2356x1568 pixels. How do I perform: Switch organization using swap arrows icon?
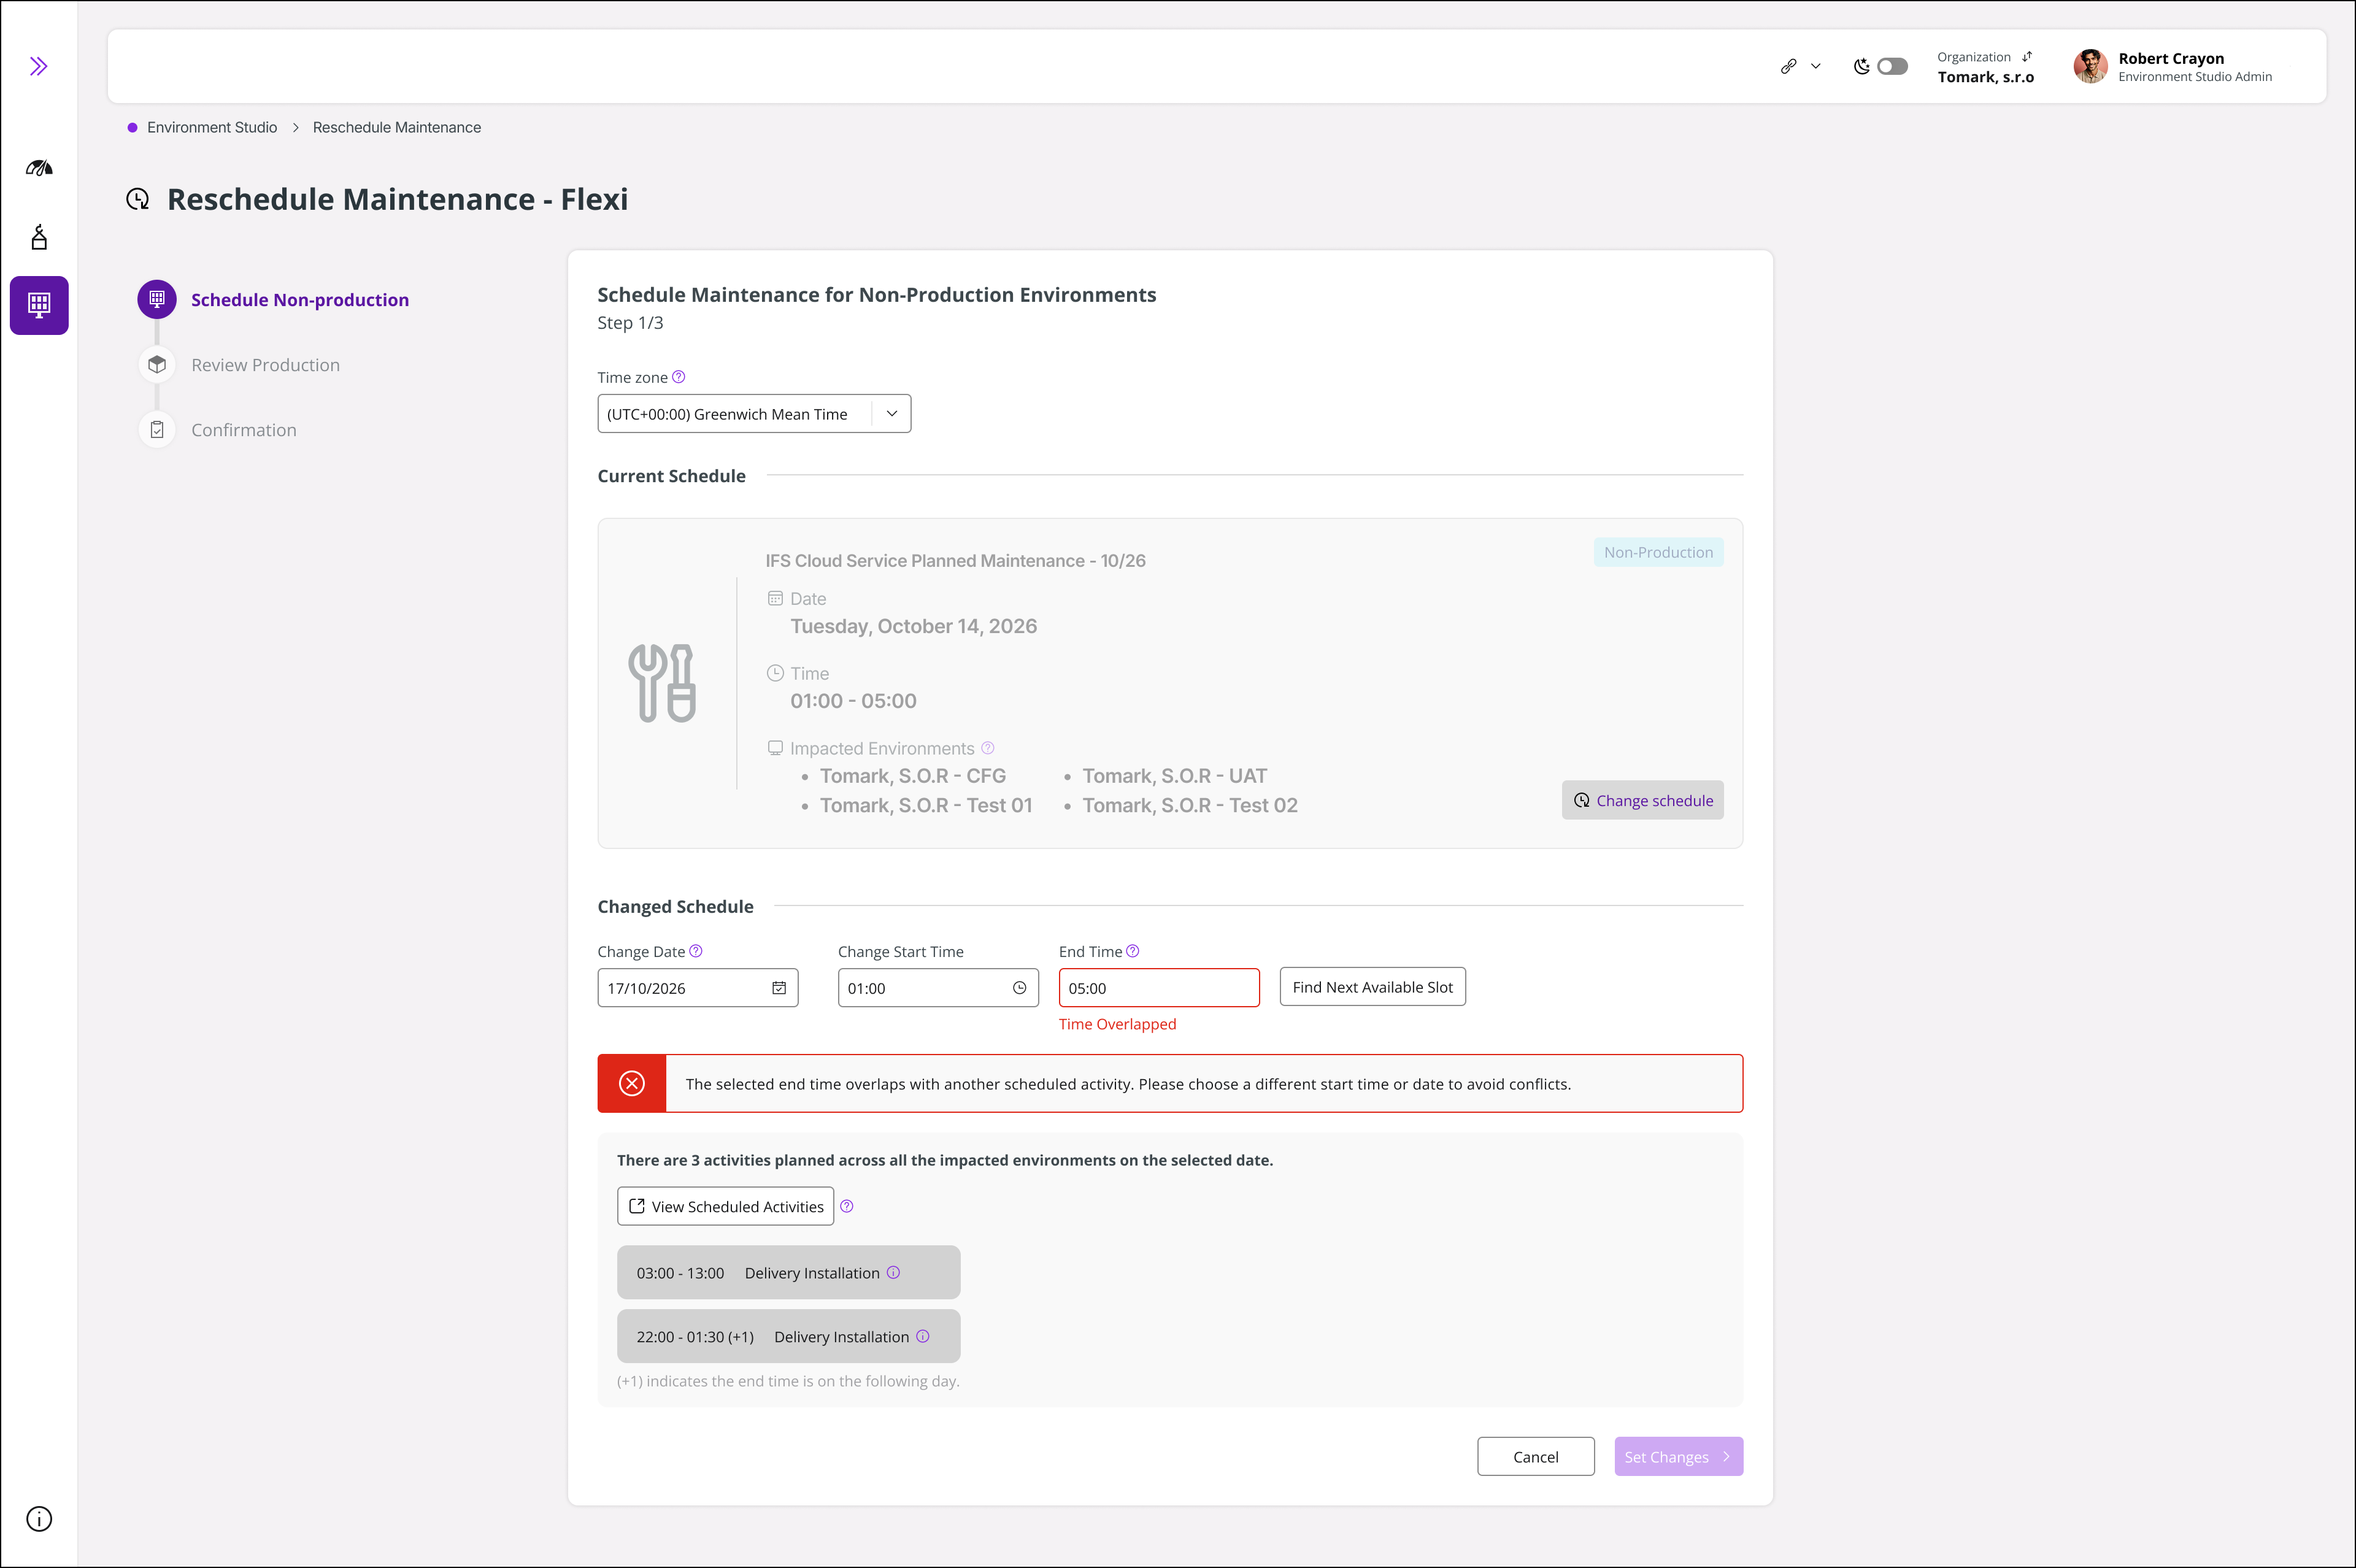click(2027, 57)
